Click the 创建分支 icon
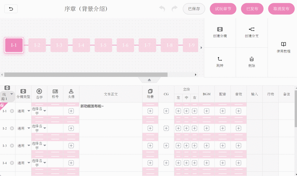297x176 pixels. (252, 29)
